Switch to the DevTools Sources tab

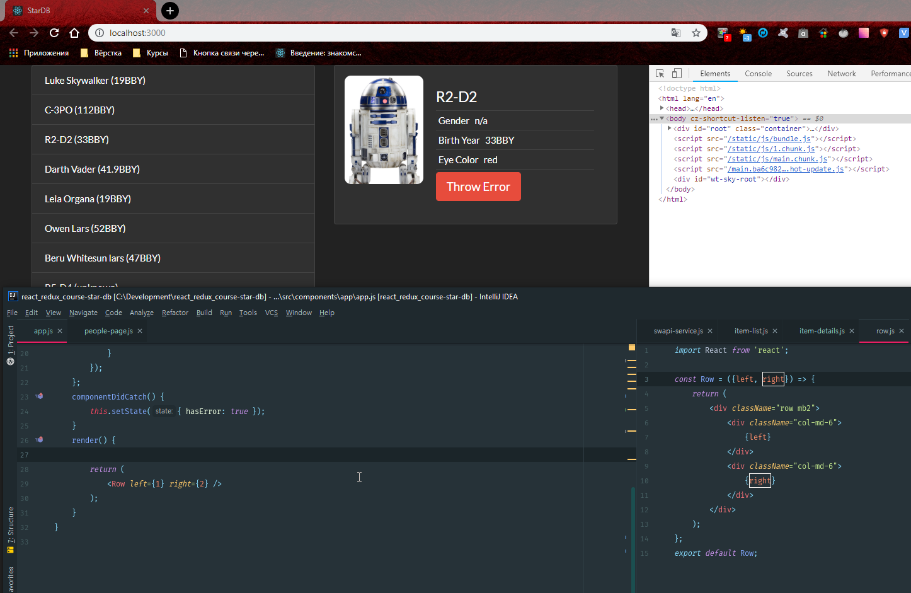click(x=799, y=74)
